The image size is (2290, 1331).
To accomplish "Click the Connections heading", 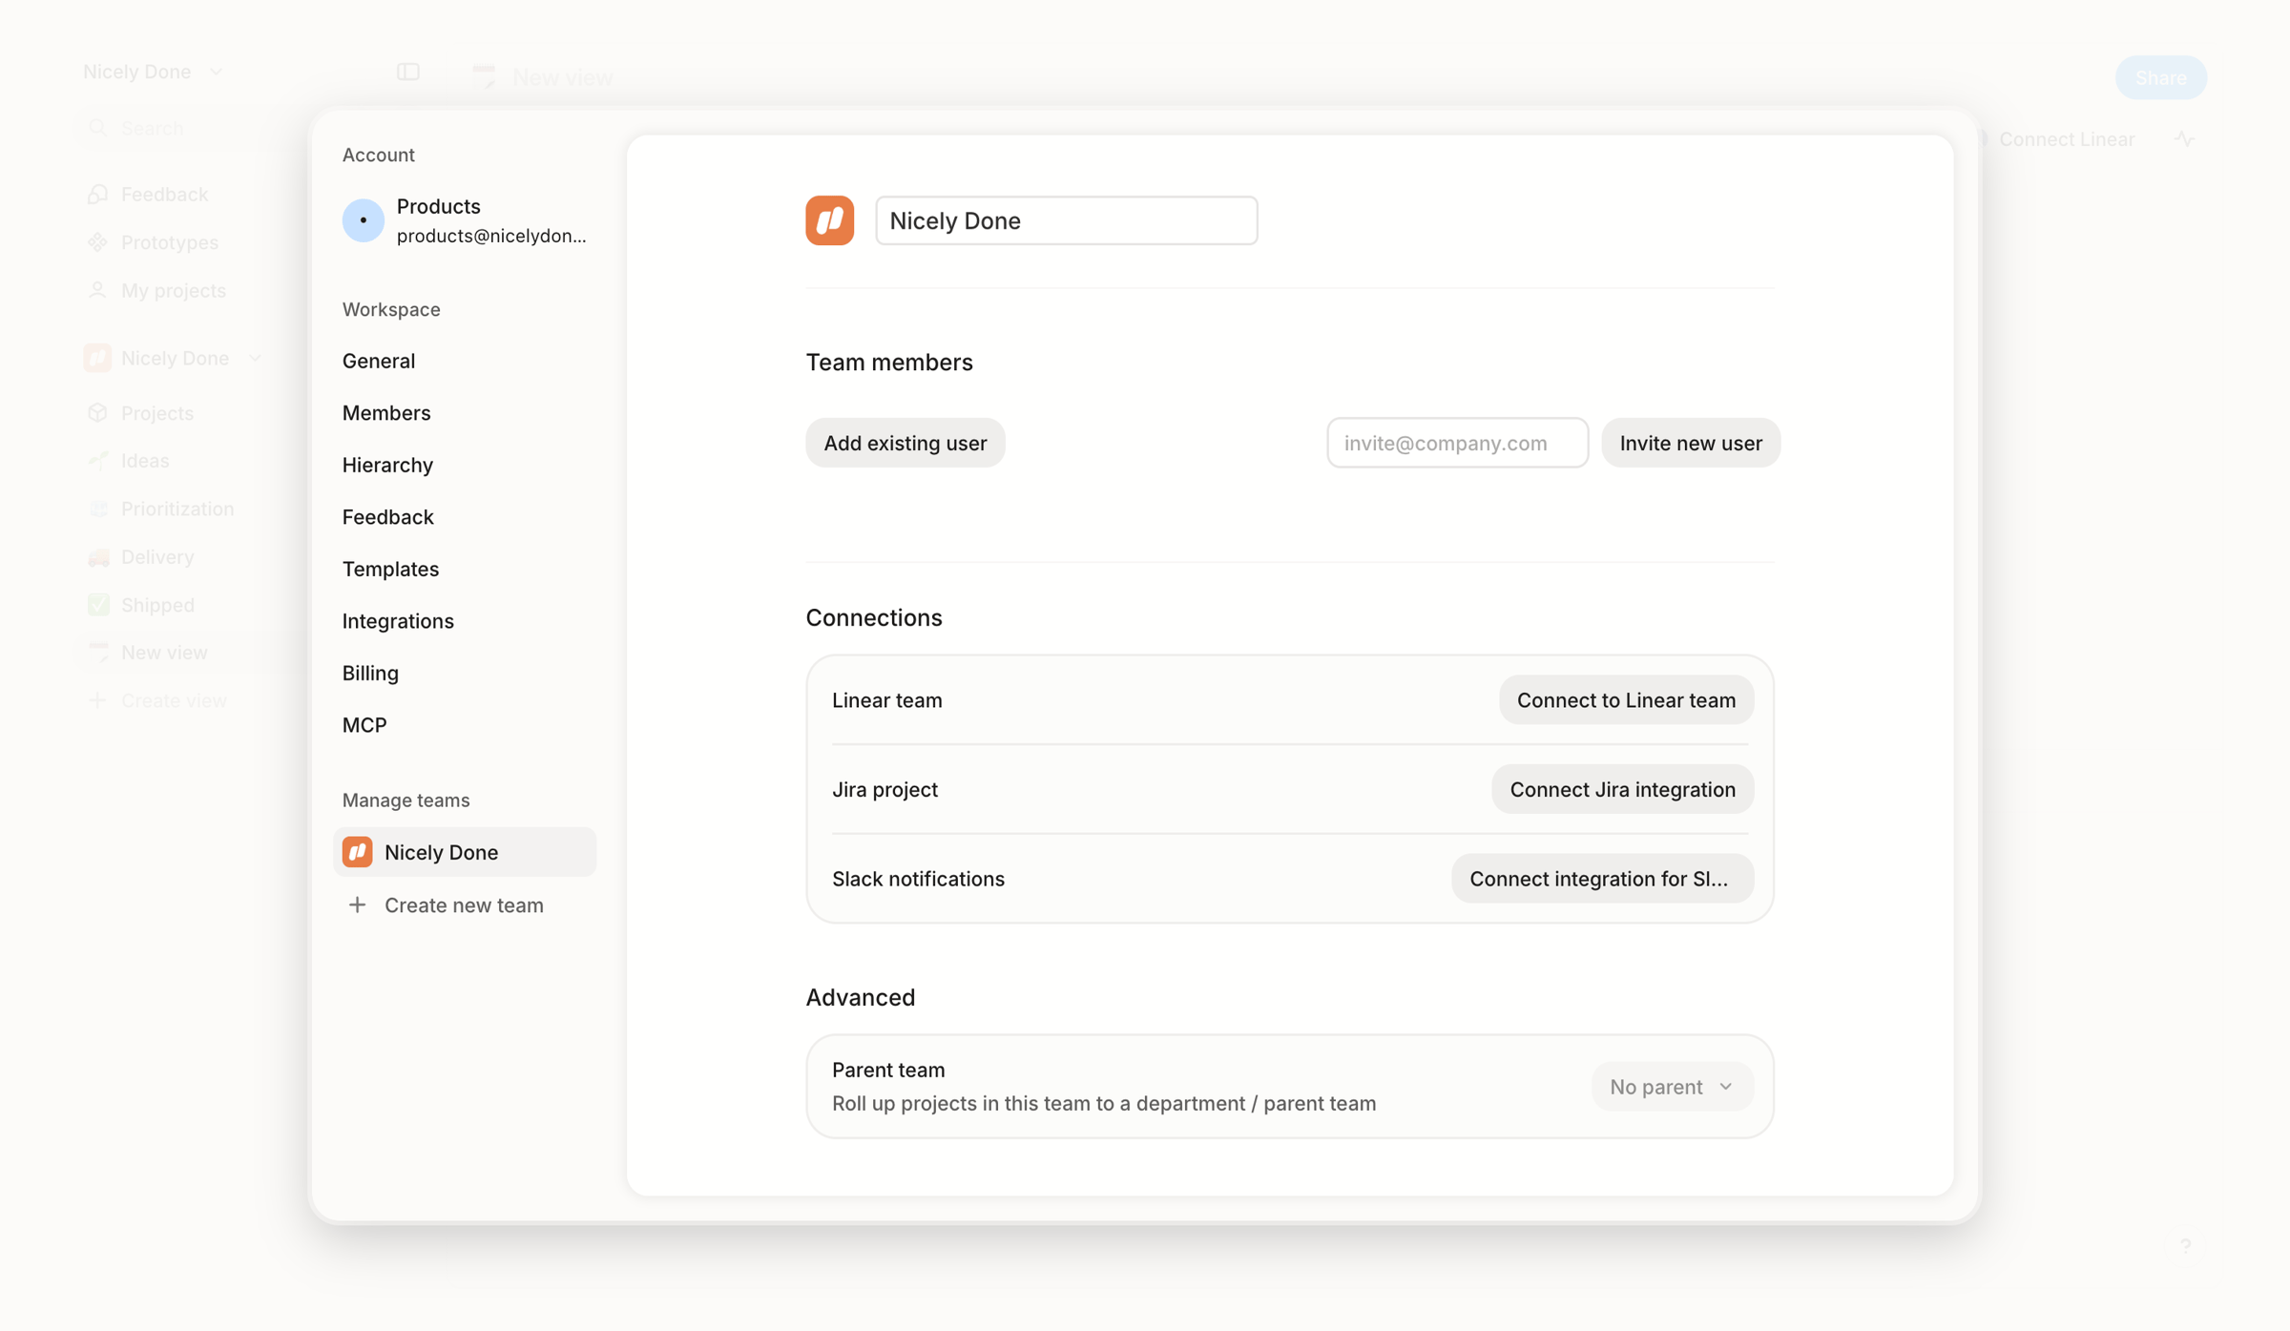I will pyautogui.click(x=873, y=618).
